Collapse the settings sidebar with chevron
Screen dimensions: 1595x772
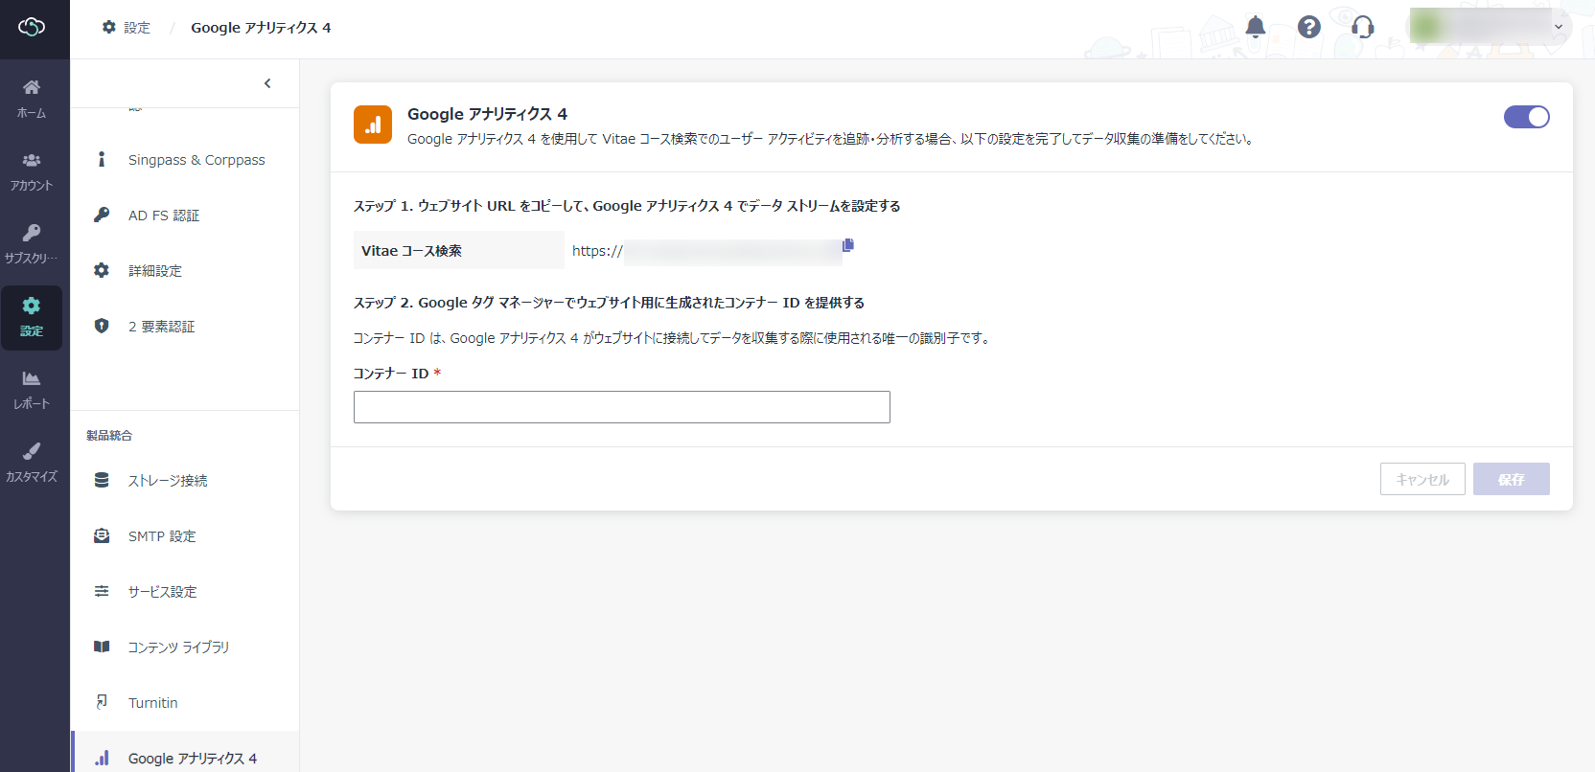coord(267,83)
